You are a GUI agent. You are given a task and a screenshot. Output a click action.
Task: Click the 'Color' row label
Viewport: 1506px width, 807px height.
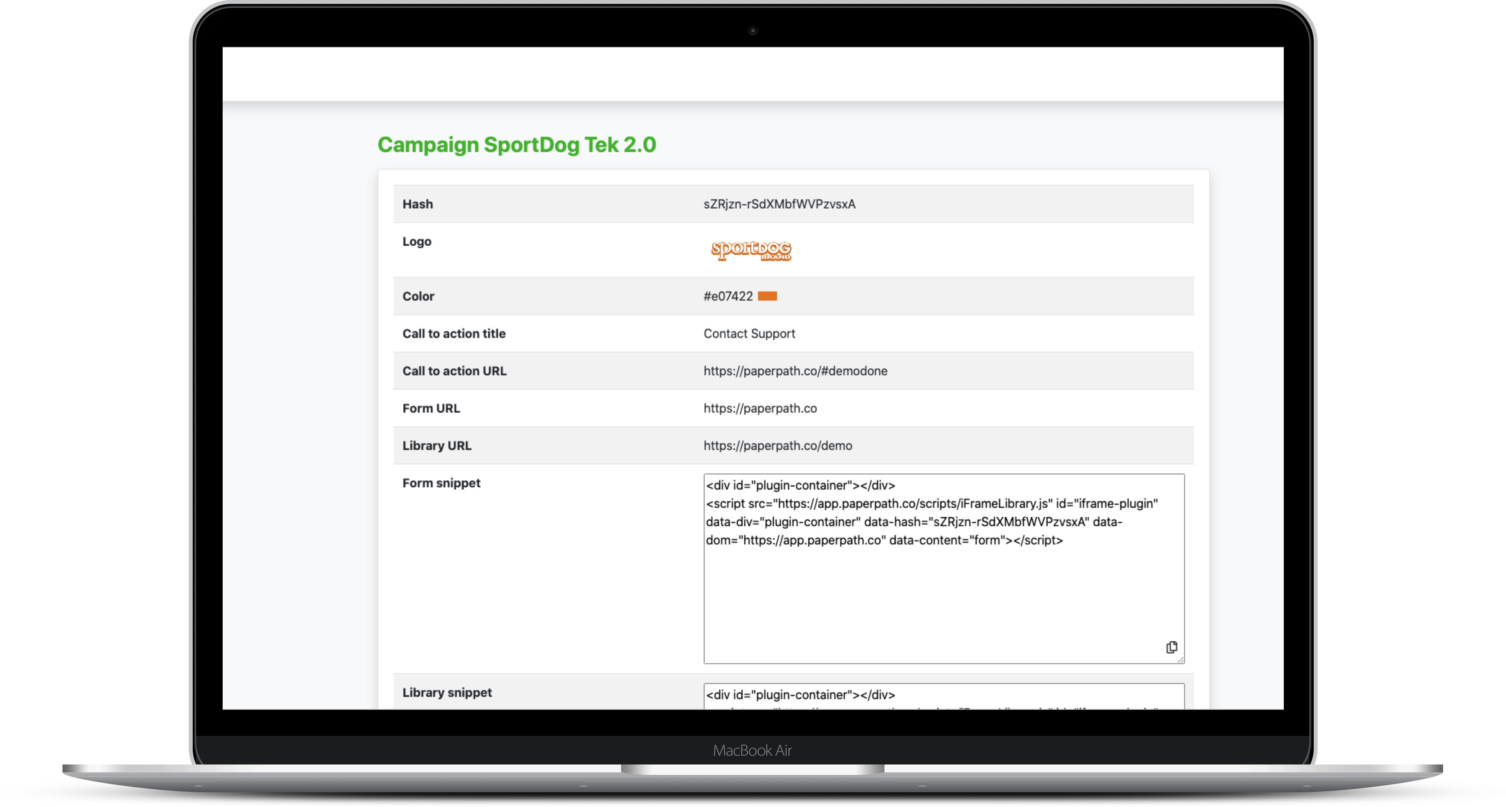(418, 296)
